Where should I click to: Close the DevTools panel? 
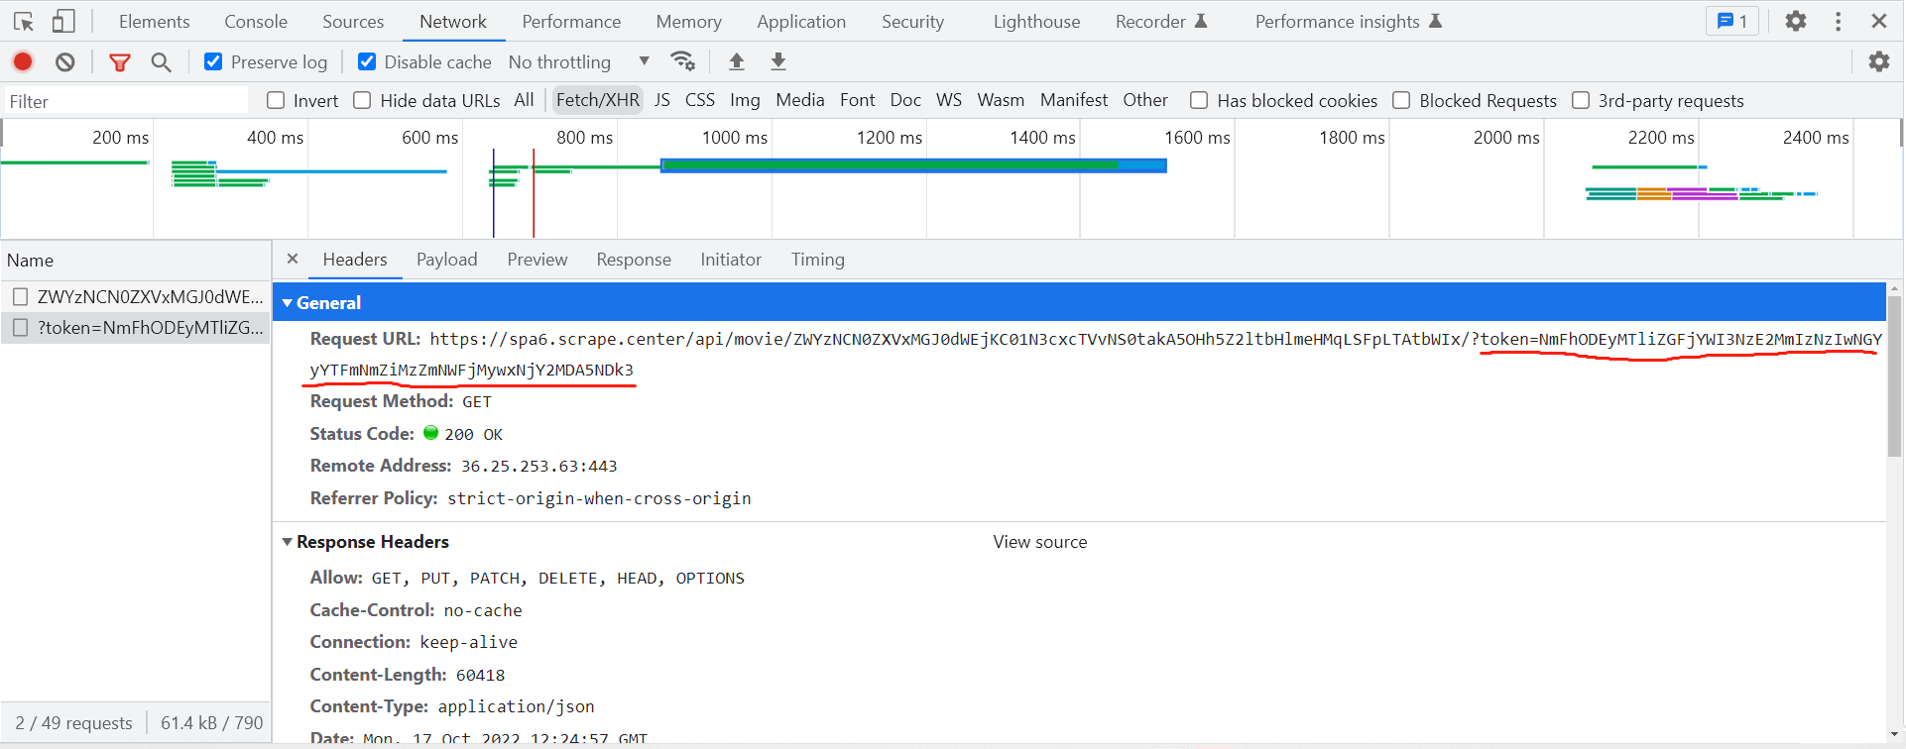(x=1879, y=21)
